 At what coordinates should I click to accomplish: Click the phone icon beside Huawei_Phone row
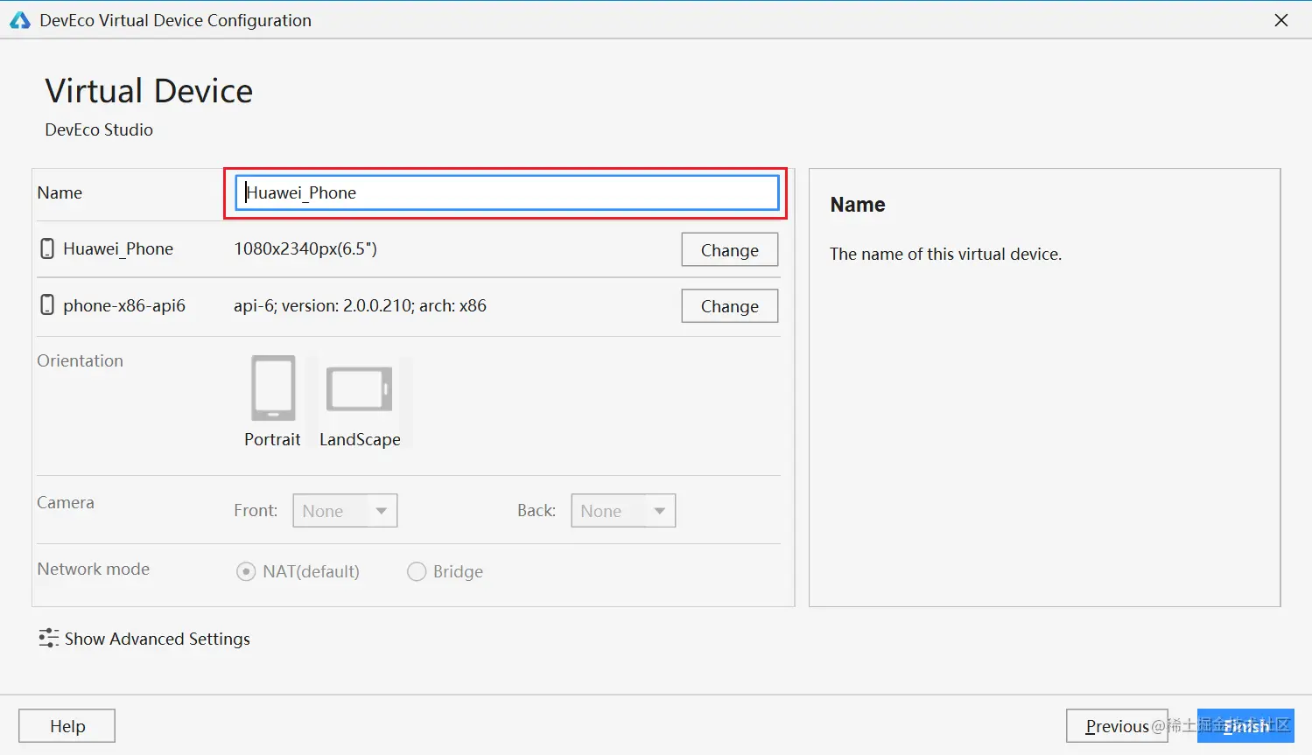point(48,248)
